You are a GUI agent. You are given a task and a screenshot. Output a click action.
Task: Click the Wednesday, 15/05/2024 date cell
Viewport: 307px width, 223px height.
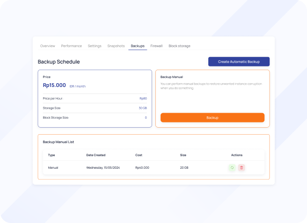[x=103, y=167]
